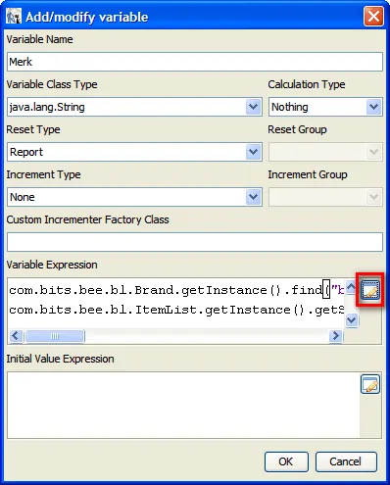
Task: Open the Variable Expression editor icon
Action: pos(370,290)
